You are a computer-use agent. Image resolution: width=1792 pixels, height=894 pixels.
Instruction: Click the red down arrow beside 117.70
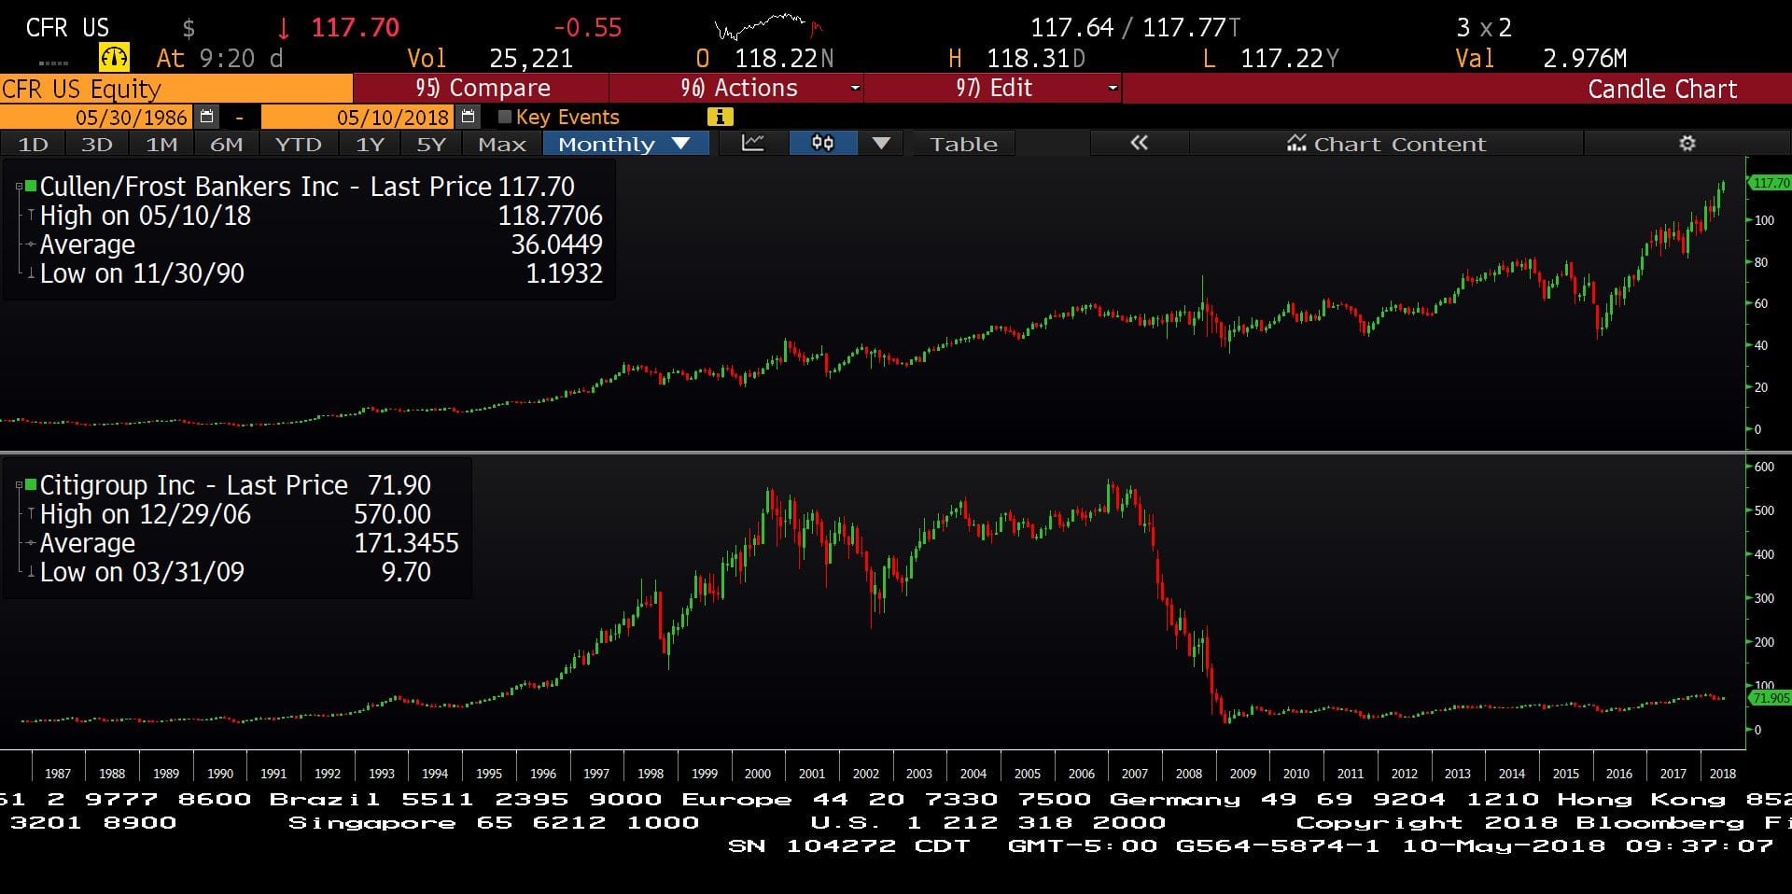point(284,28)
